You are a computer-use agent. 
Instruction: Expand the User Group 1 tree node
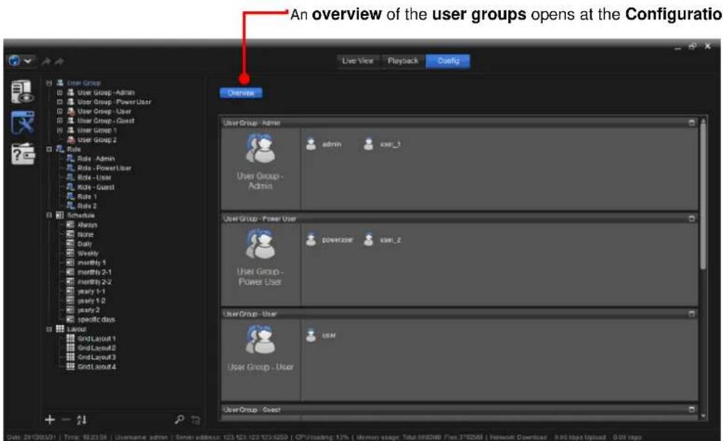pyautogui.click(x=59, y=130)
